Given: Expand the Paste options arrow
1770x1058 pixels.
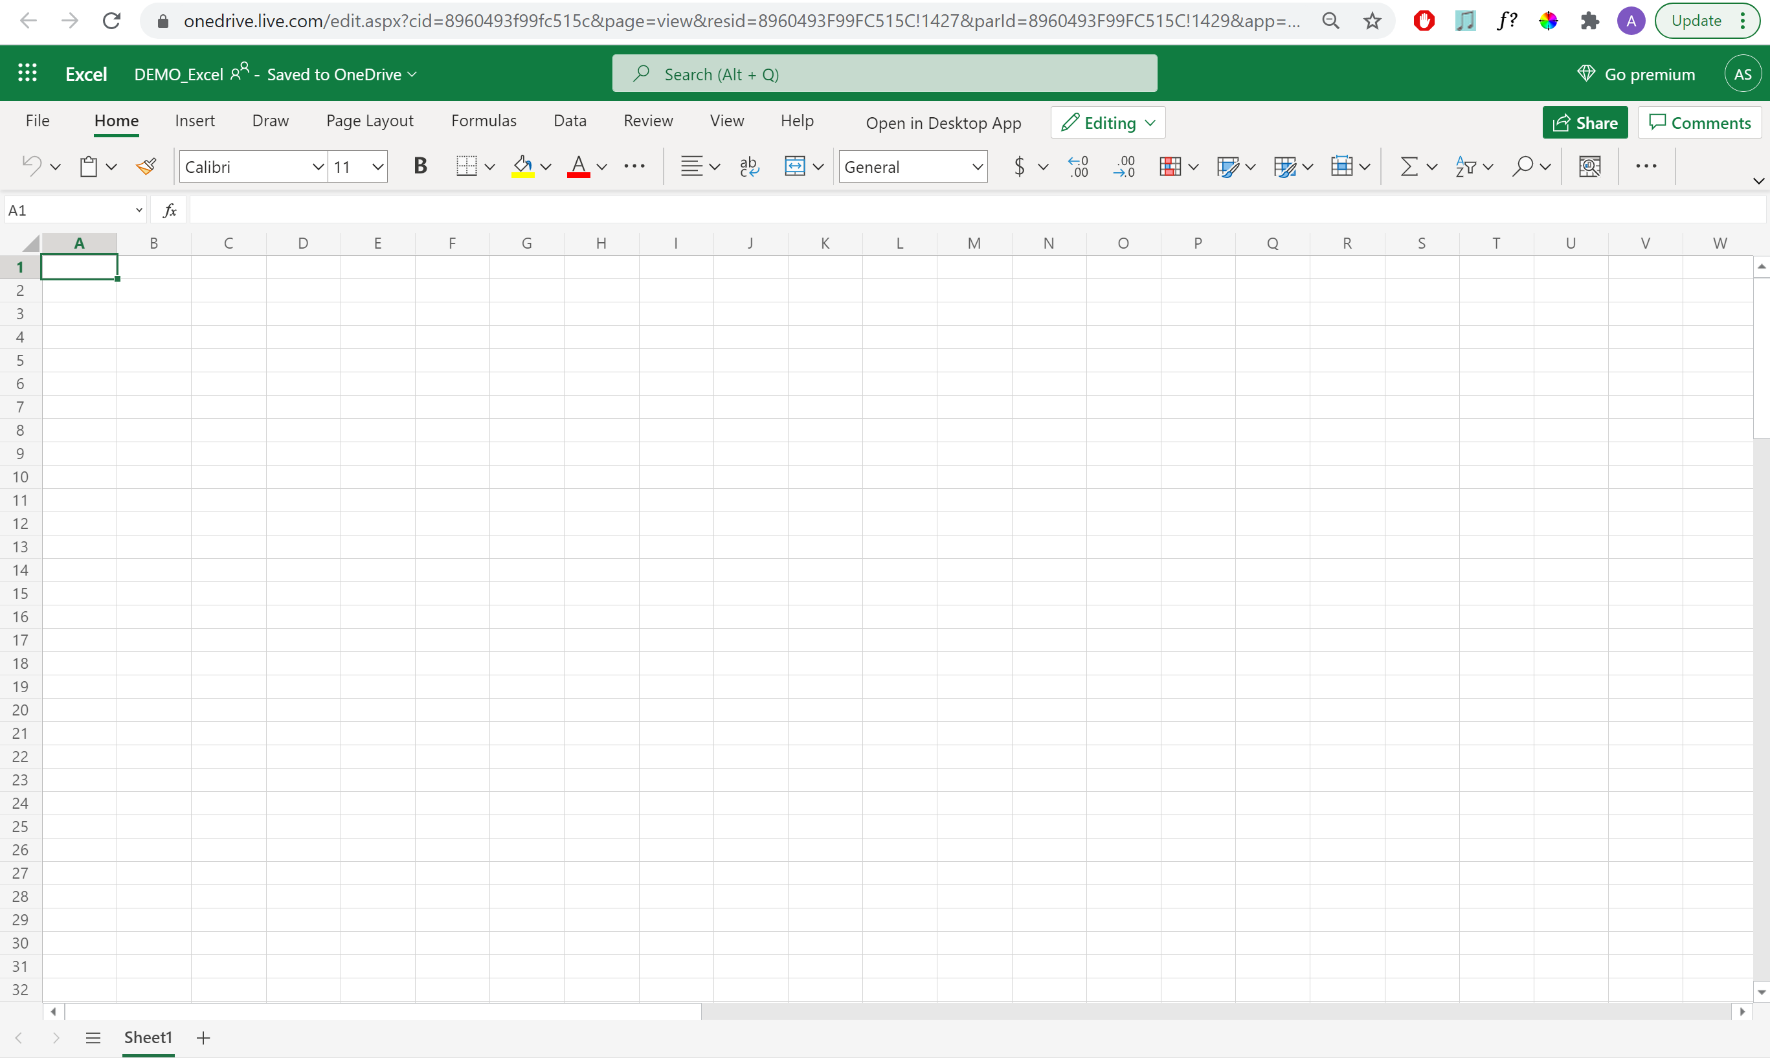Looking at the screenshot, I should click(111, 167).
